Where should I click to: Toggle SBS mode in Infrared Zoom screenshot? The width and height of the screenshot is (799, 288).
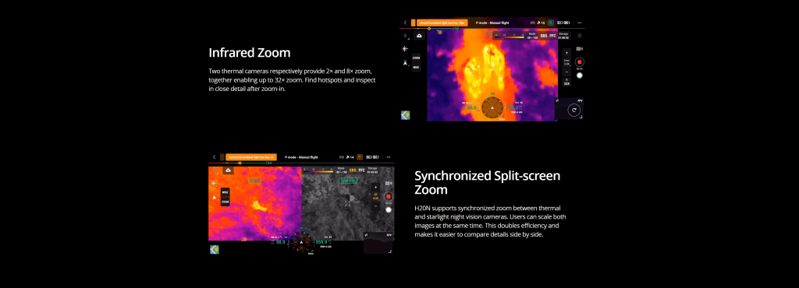[x=543, y=36]
